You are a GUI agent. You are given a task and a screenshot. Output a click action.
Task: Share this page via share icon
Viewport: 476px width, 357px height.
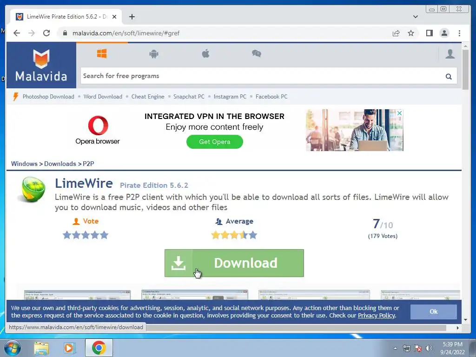pos(396,33)
